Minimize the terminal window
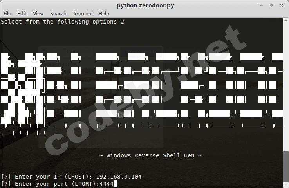Screen dimensions: 289x188 click(262, 5)
